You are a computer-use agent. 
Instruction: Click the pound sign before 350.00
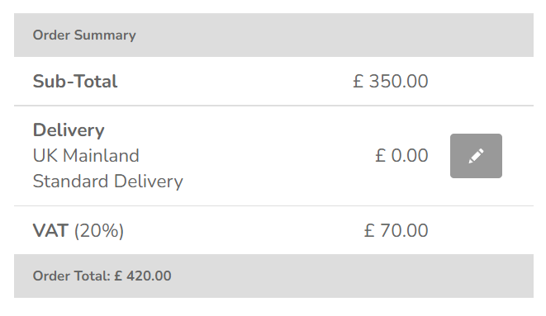(358, 82)
